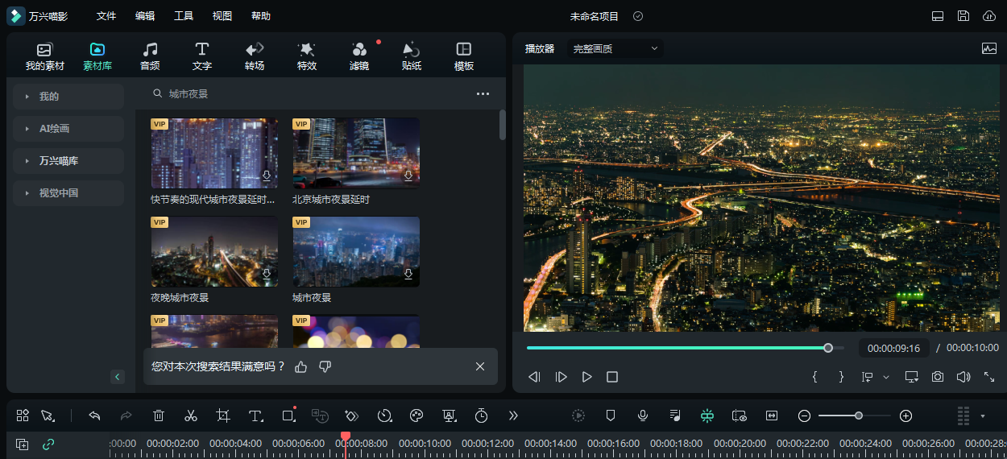Open the 编辑 menu
Screen dimensions: 1007x459
click(145, 16)
